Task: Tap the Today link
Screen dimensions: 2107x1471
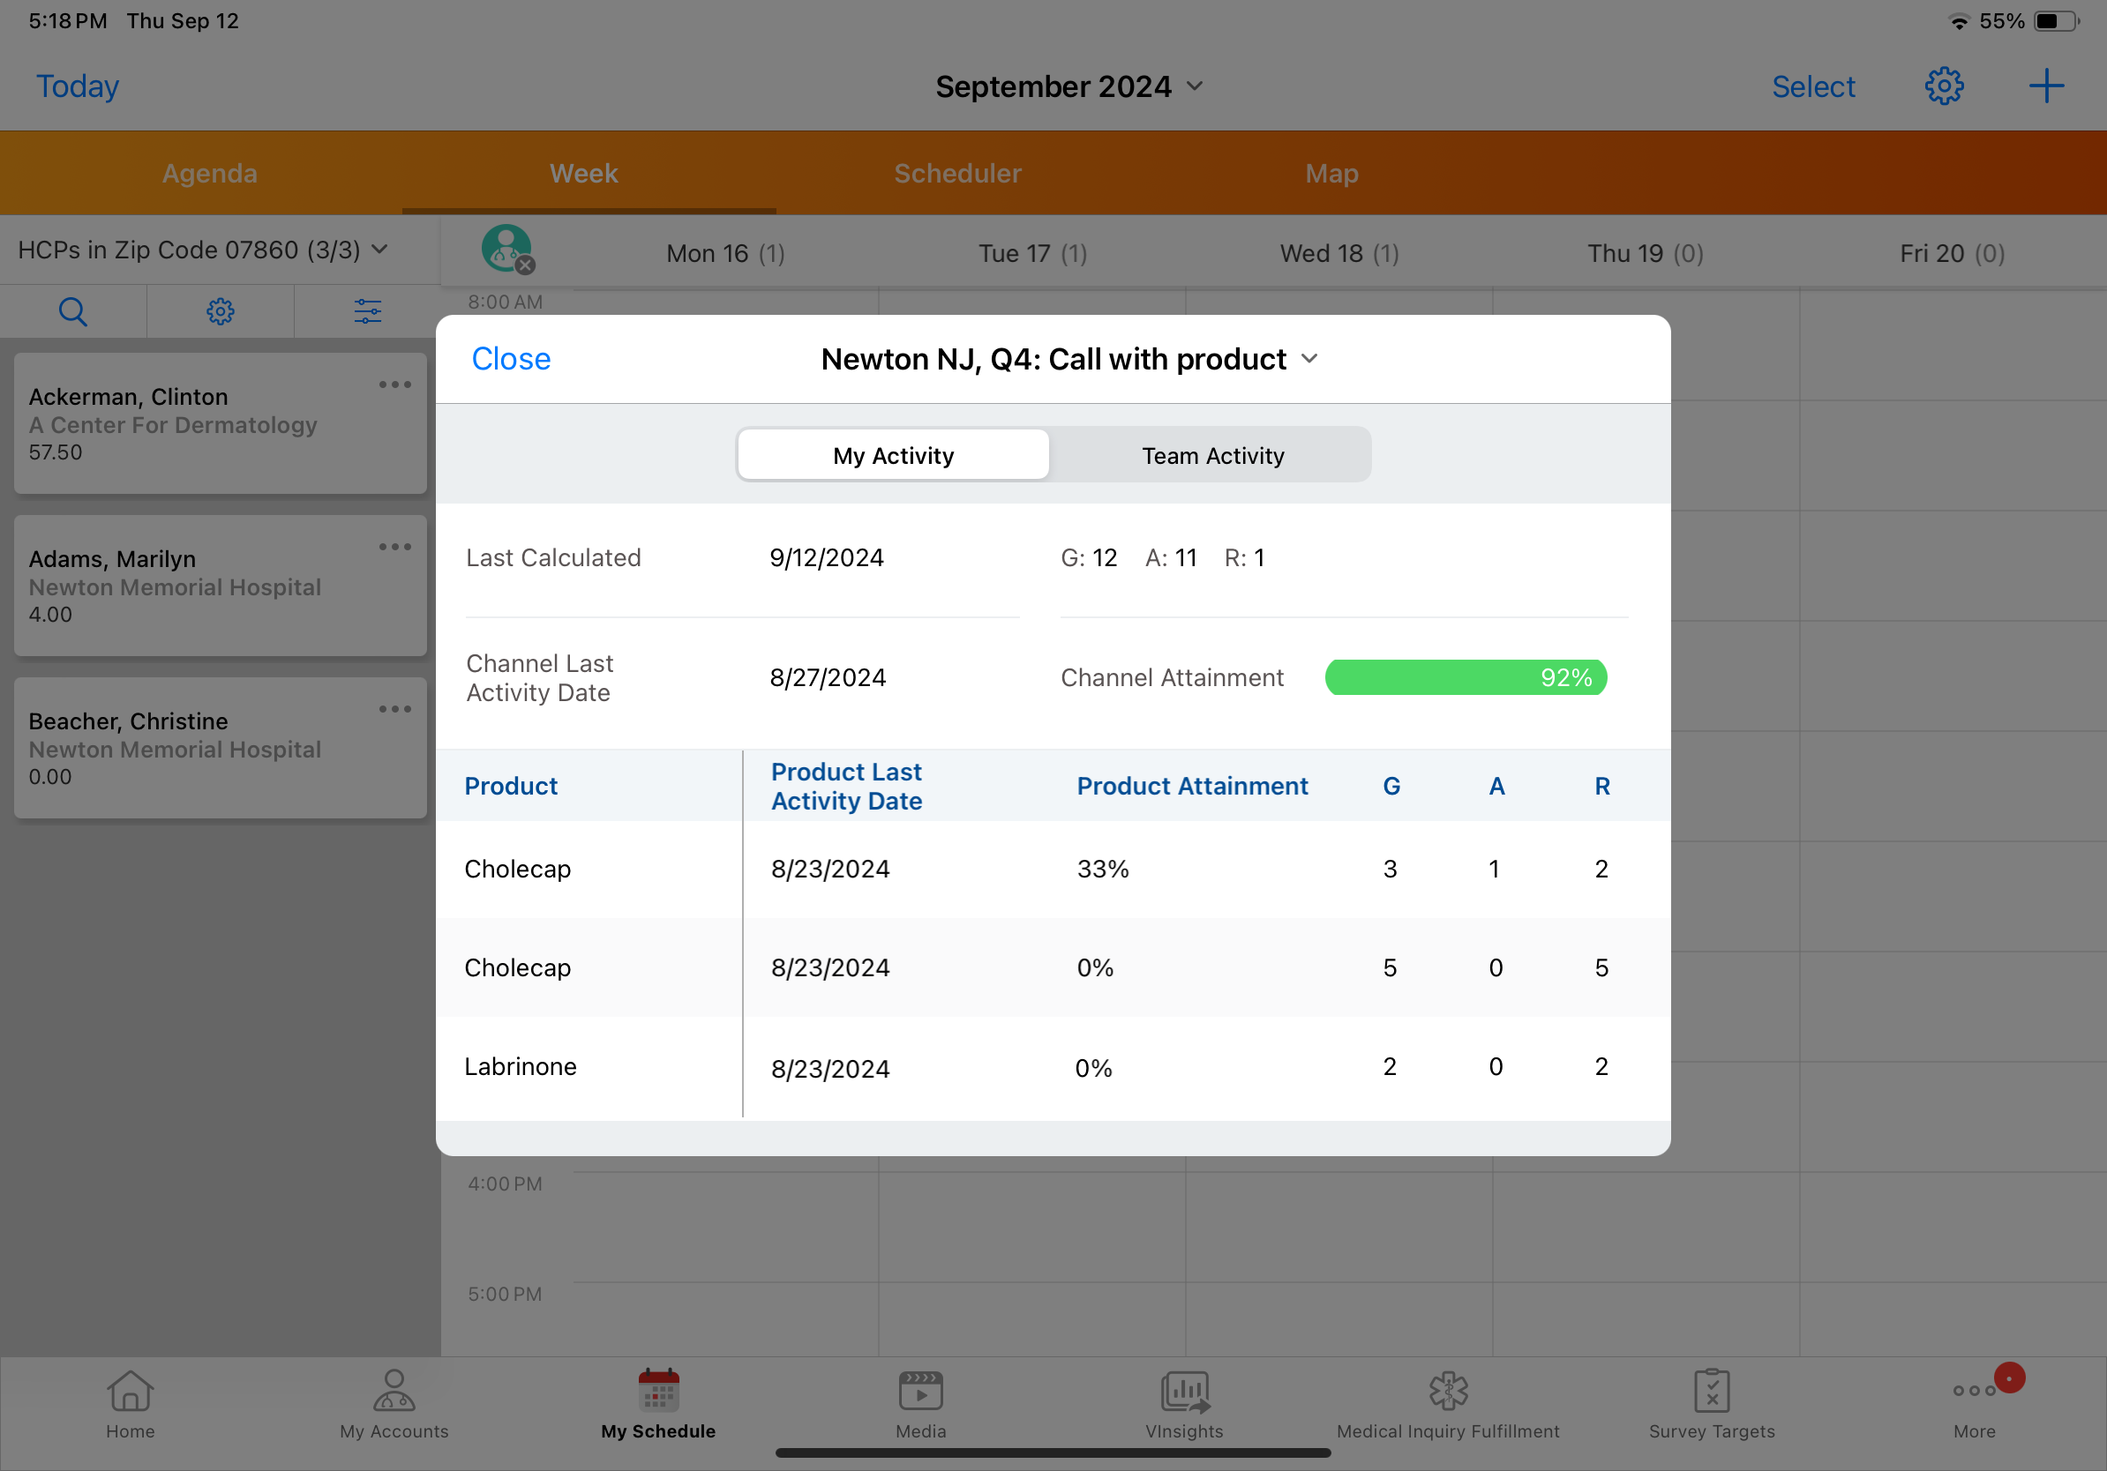Action: (77, 86)
